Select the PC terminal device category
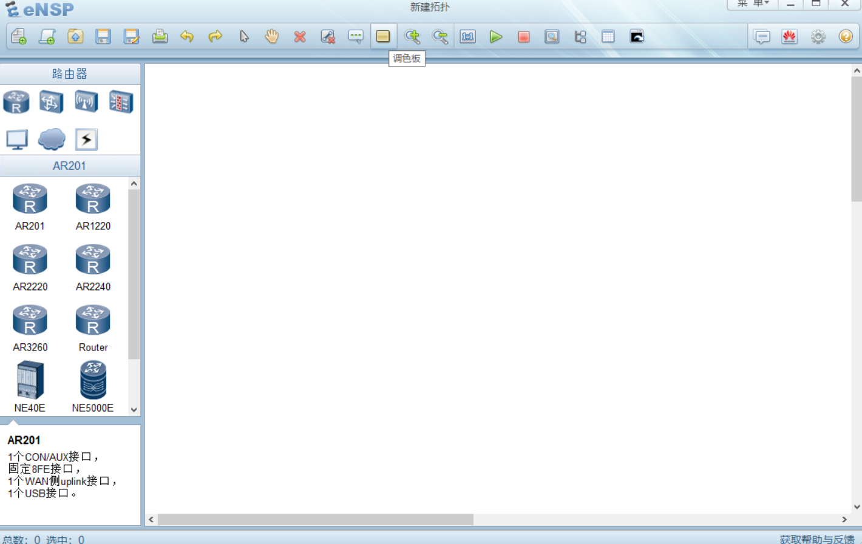 [16, 139]
